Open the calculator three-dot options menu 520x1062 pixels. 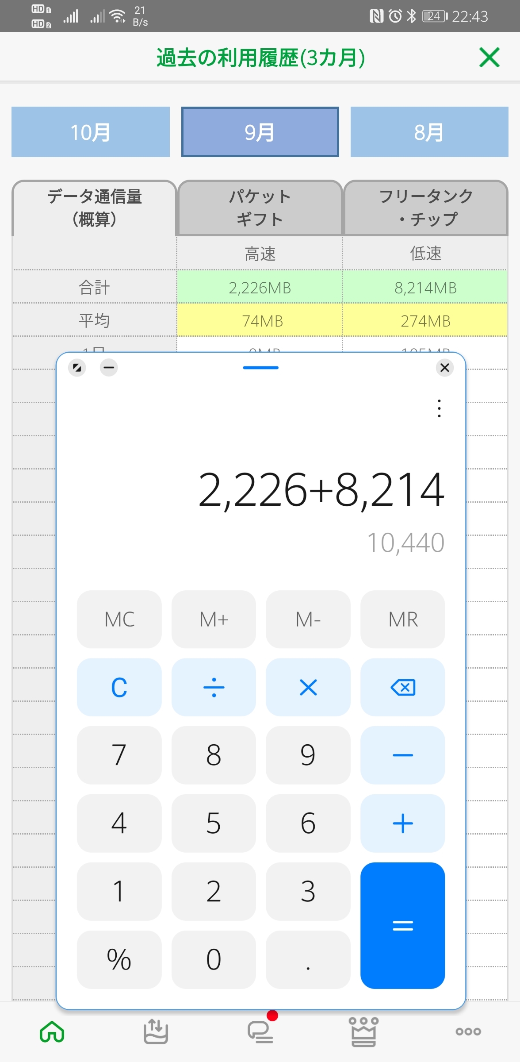click(x=439, y=408)
